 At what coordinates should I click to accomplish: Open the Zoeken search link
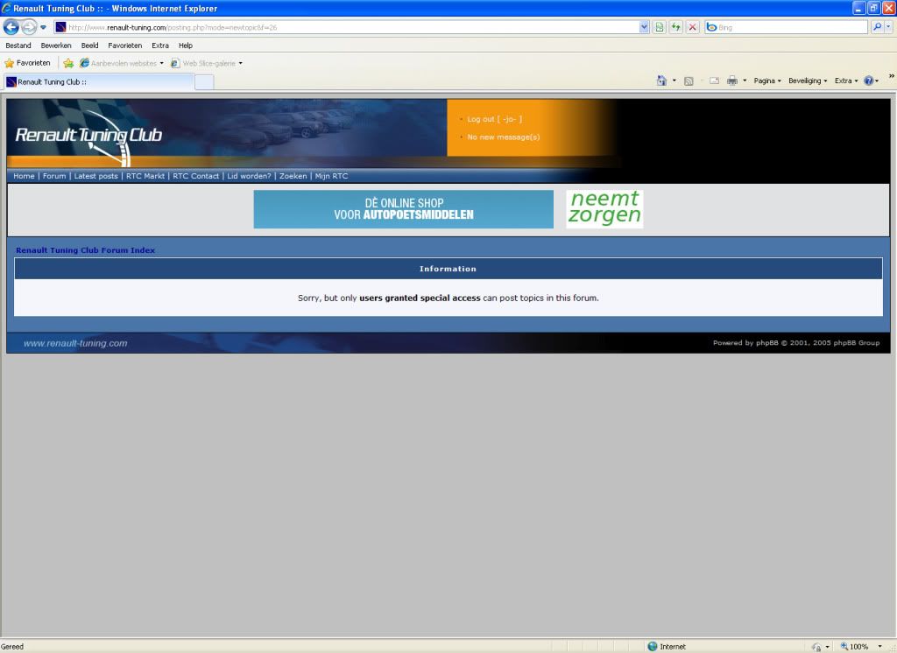pos(293,176)
